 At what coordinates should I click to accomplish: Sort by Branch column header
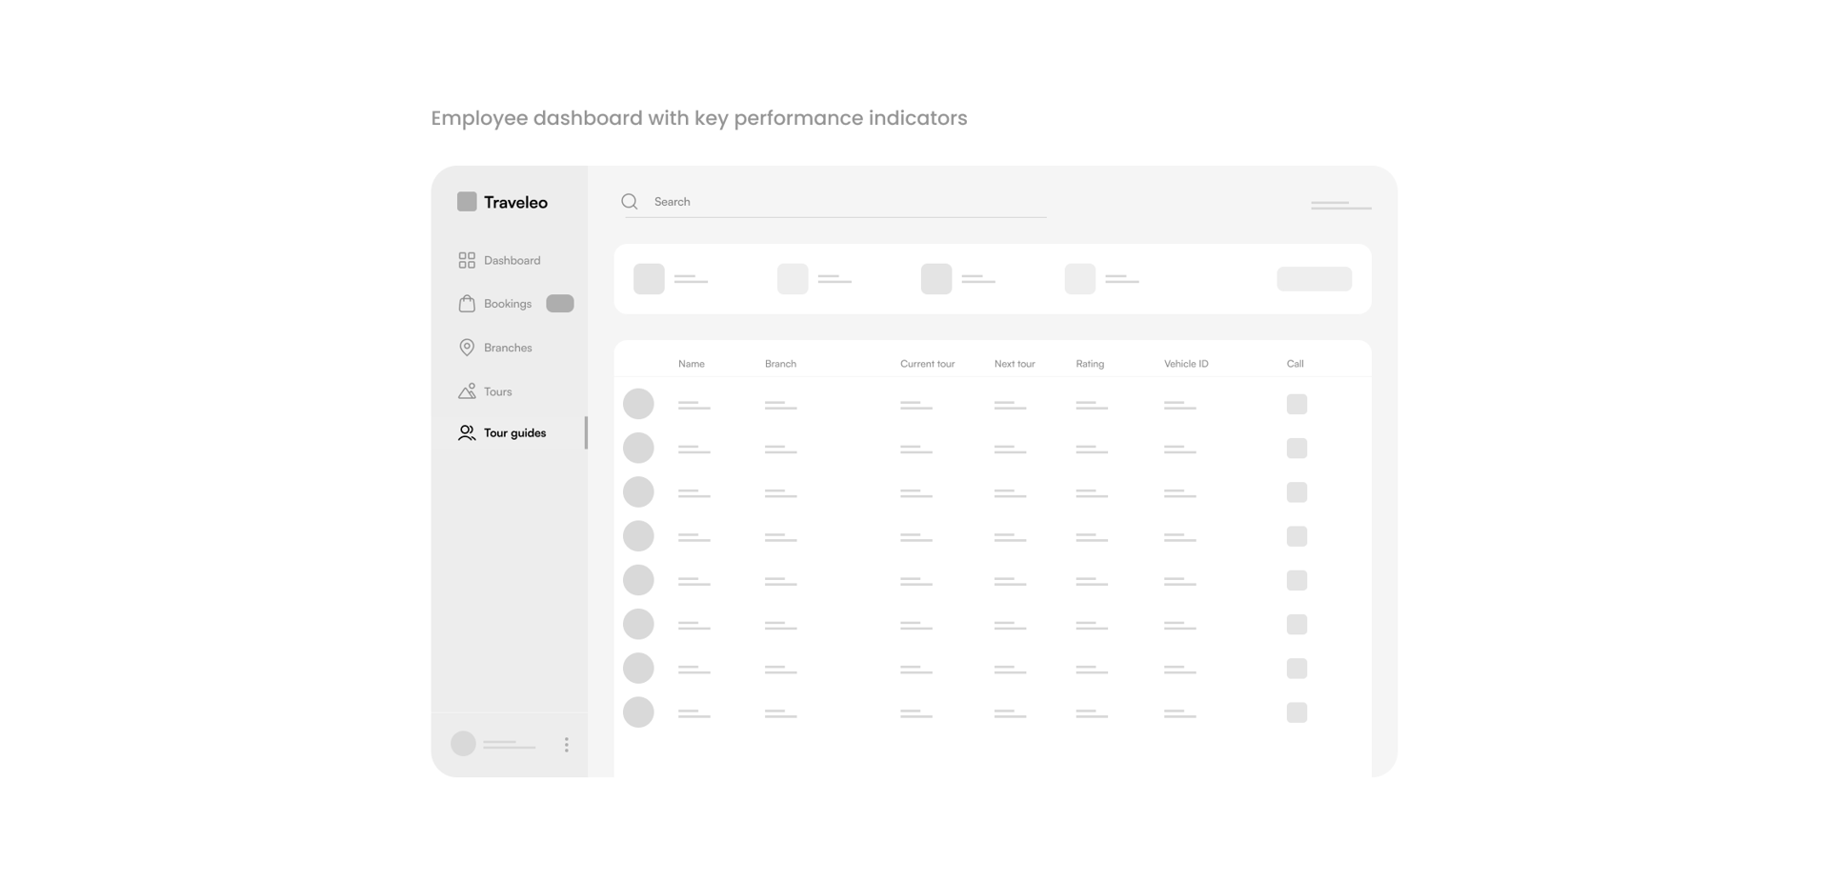point(780,364)
